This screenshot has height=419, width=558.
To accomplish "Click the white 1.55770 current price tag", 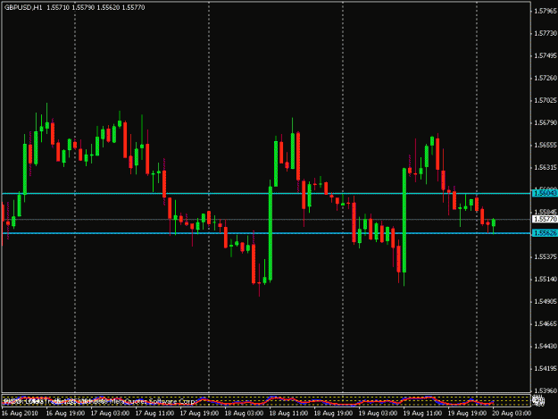I will 545,219.
